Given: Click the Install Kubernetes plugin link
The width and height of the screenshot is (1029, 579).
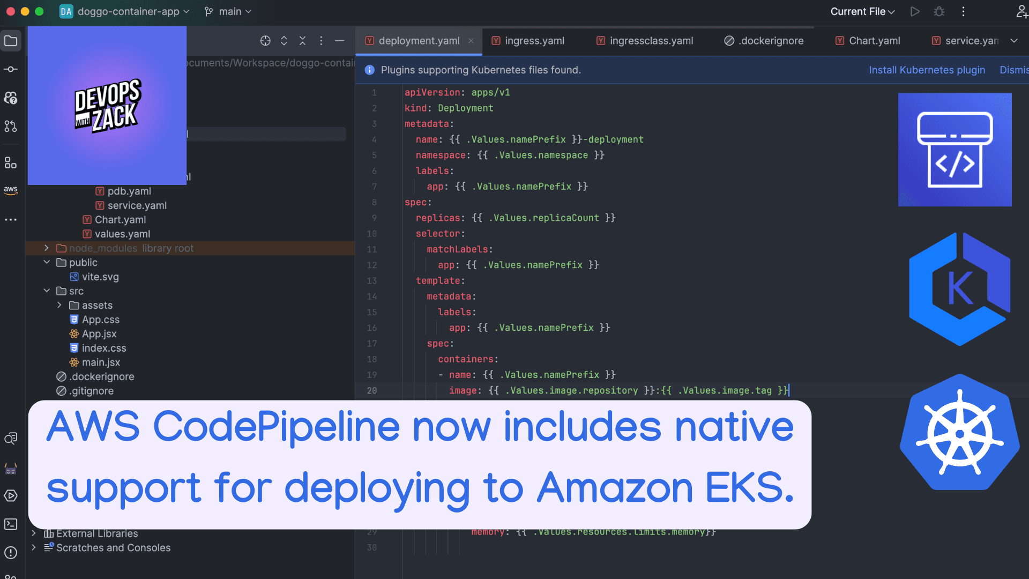Looking at the screenshot, I should point(927,70).
